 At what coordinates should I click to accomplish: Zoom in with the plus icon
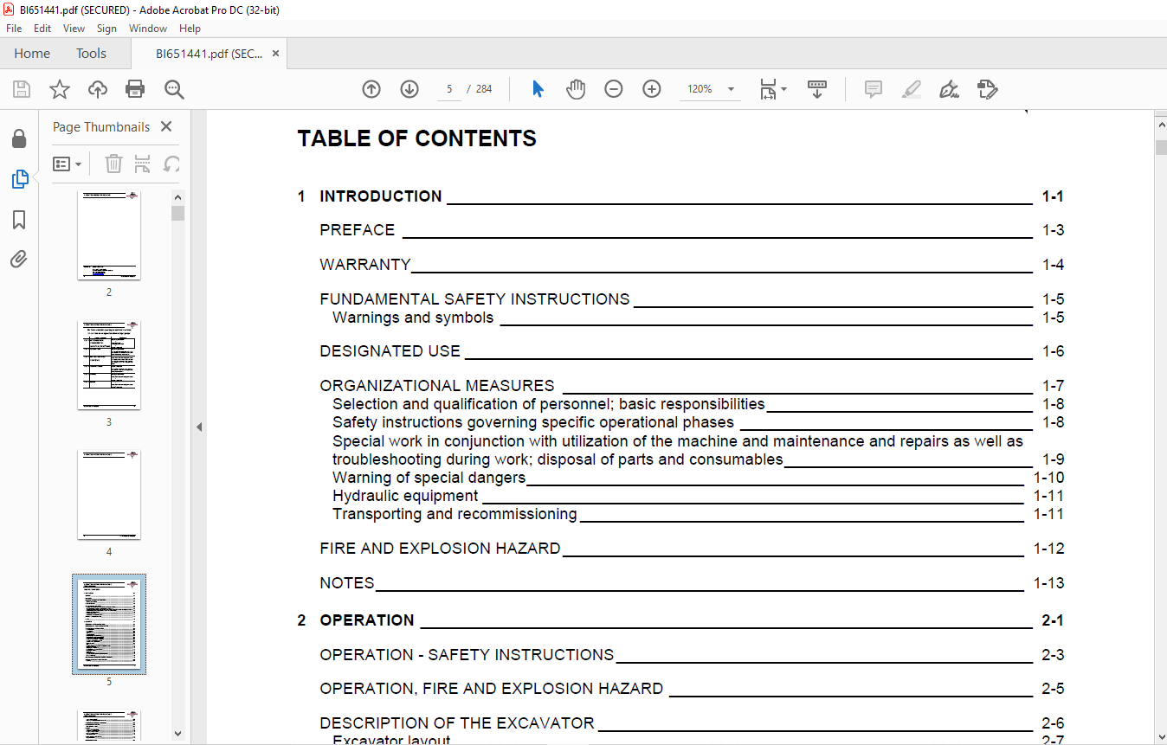click(652, 89)
